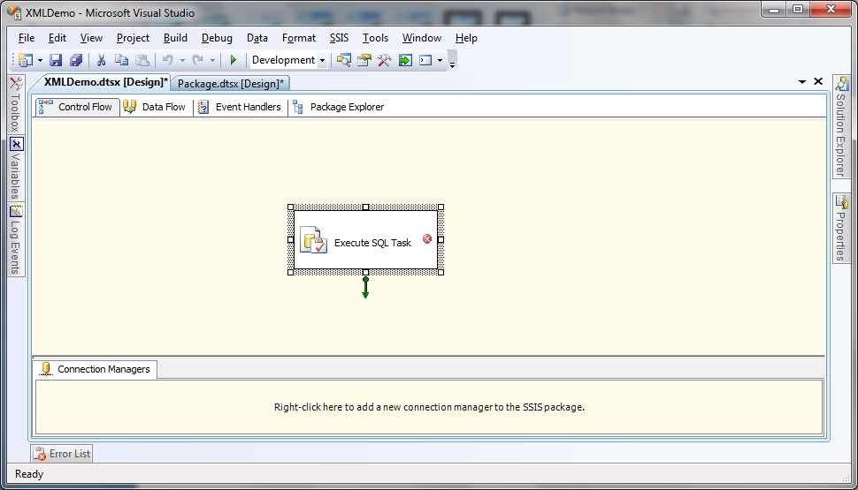The image size is (858, 490).
Task: Open the Format menu
Action: pos(299,38)
